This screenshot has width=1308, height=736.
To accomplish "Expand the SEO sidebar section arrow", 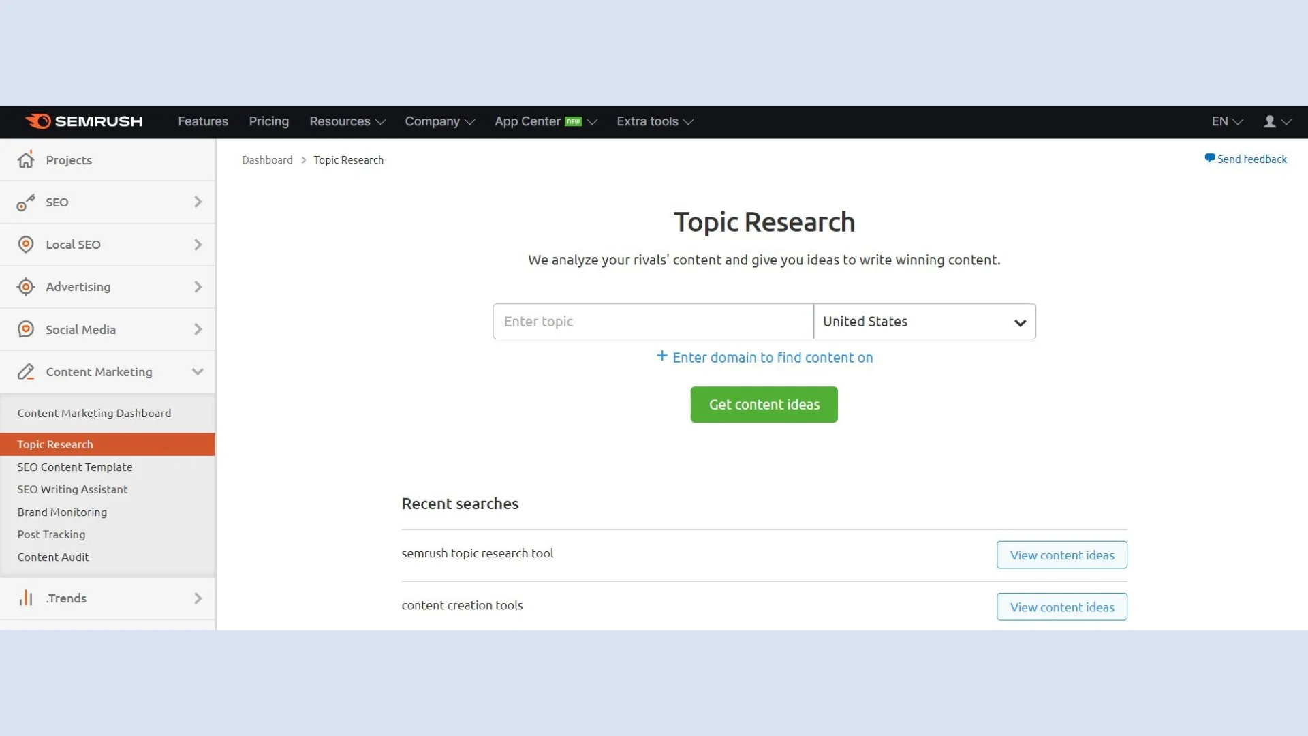I will tap(198, 202).
